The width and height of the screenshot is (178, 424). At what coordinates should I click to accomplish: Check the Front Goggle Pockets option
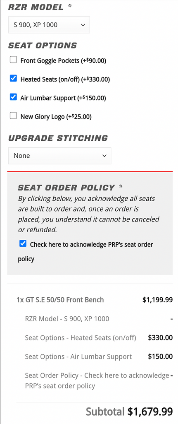13,60
